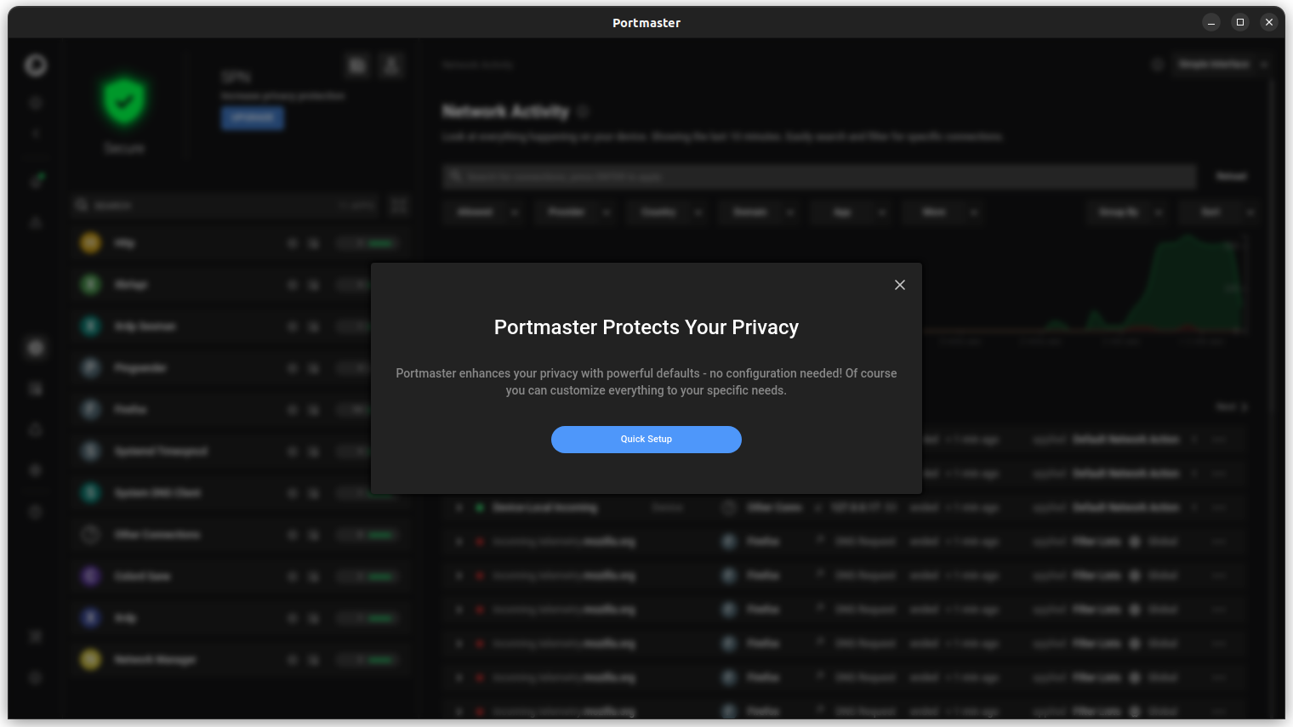Click the help icon left of Simple Interface

coord(1157,65)
